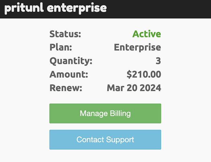The image size is (211, 162).
Task: Select the Renew label
Action: 66,88
